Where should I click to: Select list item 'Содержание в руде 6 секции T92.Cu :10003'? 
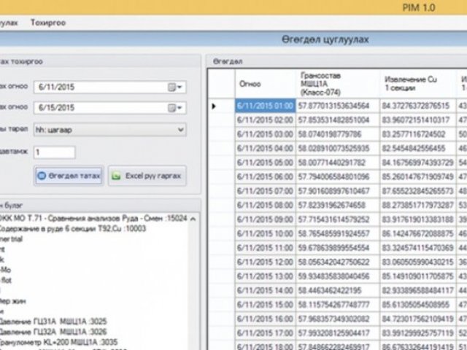(73, 228)
